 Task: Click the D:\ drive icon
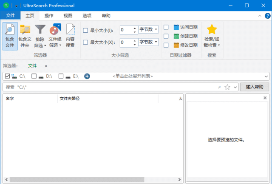pyautogui.click(x=41, y=76)
